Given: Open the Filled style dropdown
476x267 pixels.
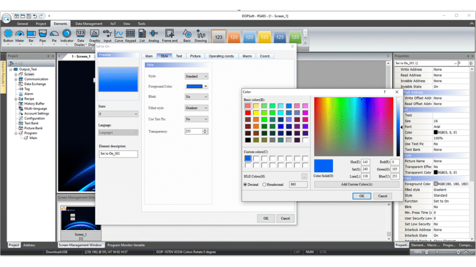Looking at the screenshot, I should point(197,108).
